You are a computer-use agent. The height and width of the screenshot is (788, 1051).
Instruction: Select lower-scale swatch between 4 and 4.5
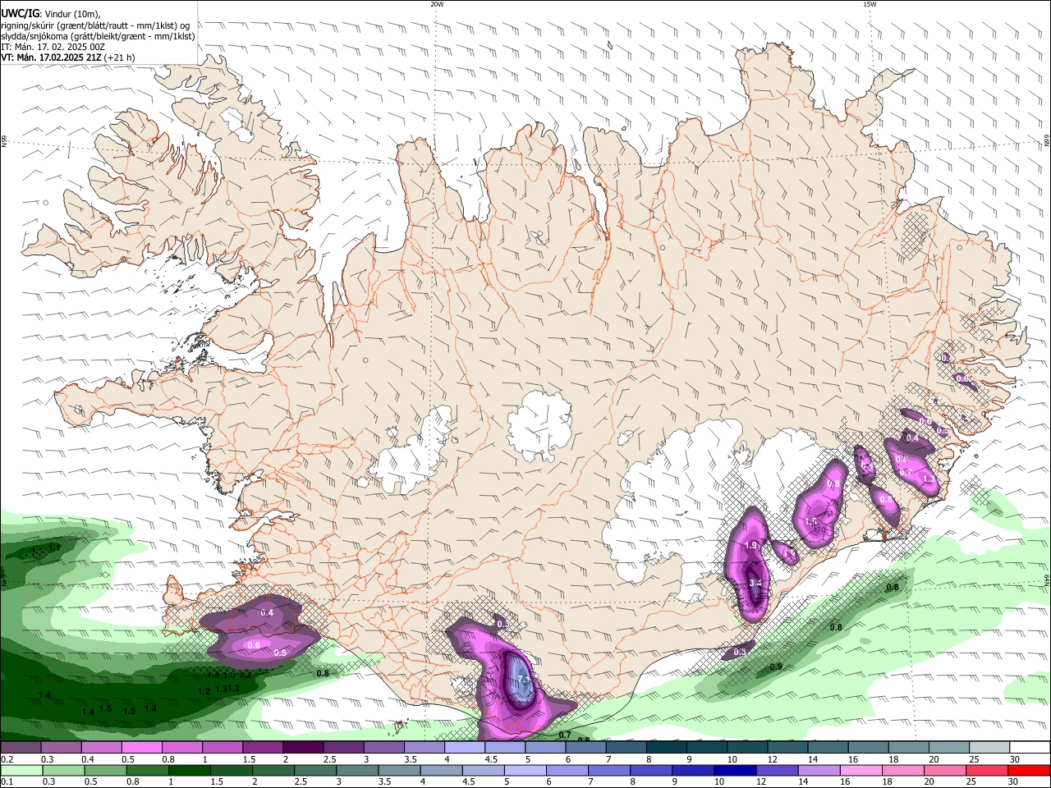443,770
